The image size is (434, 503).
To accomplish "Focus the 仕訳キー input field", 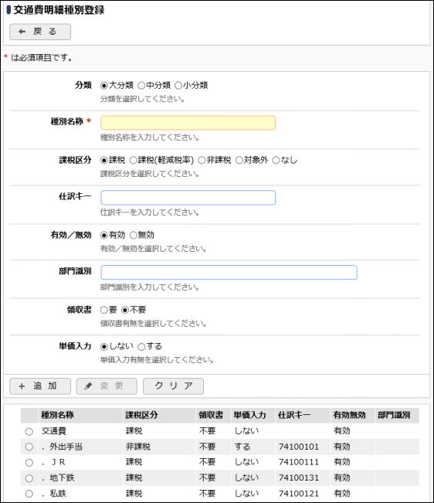I will coord(188,198).
